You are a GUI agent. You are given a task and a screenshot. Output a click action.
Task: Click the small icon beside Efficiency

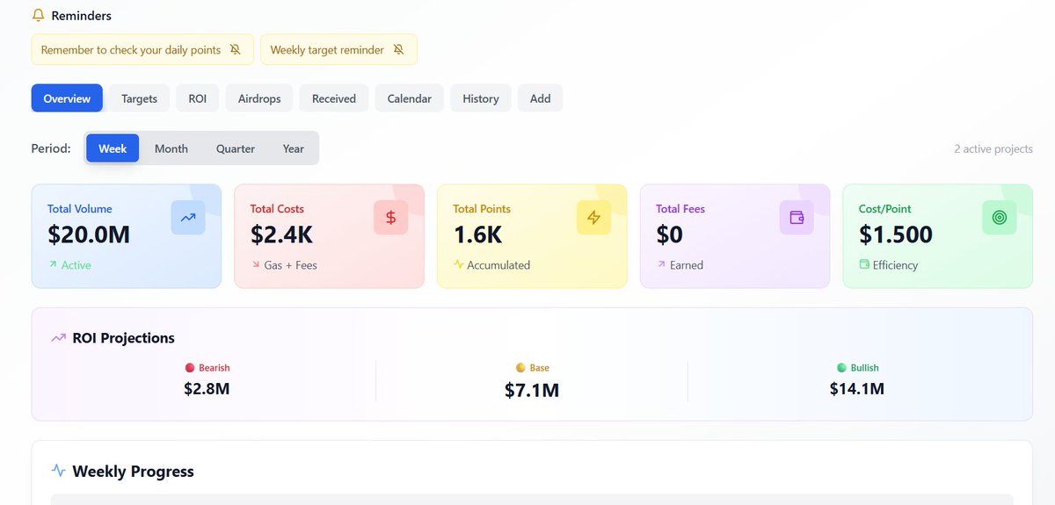[864, 264]
